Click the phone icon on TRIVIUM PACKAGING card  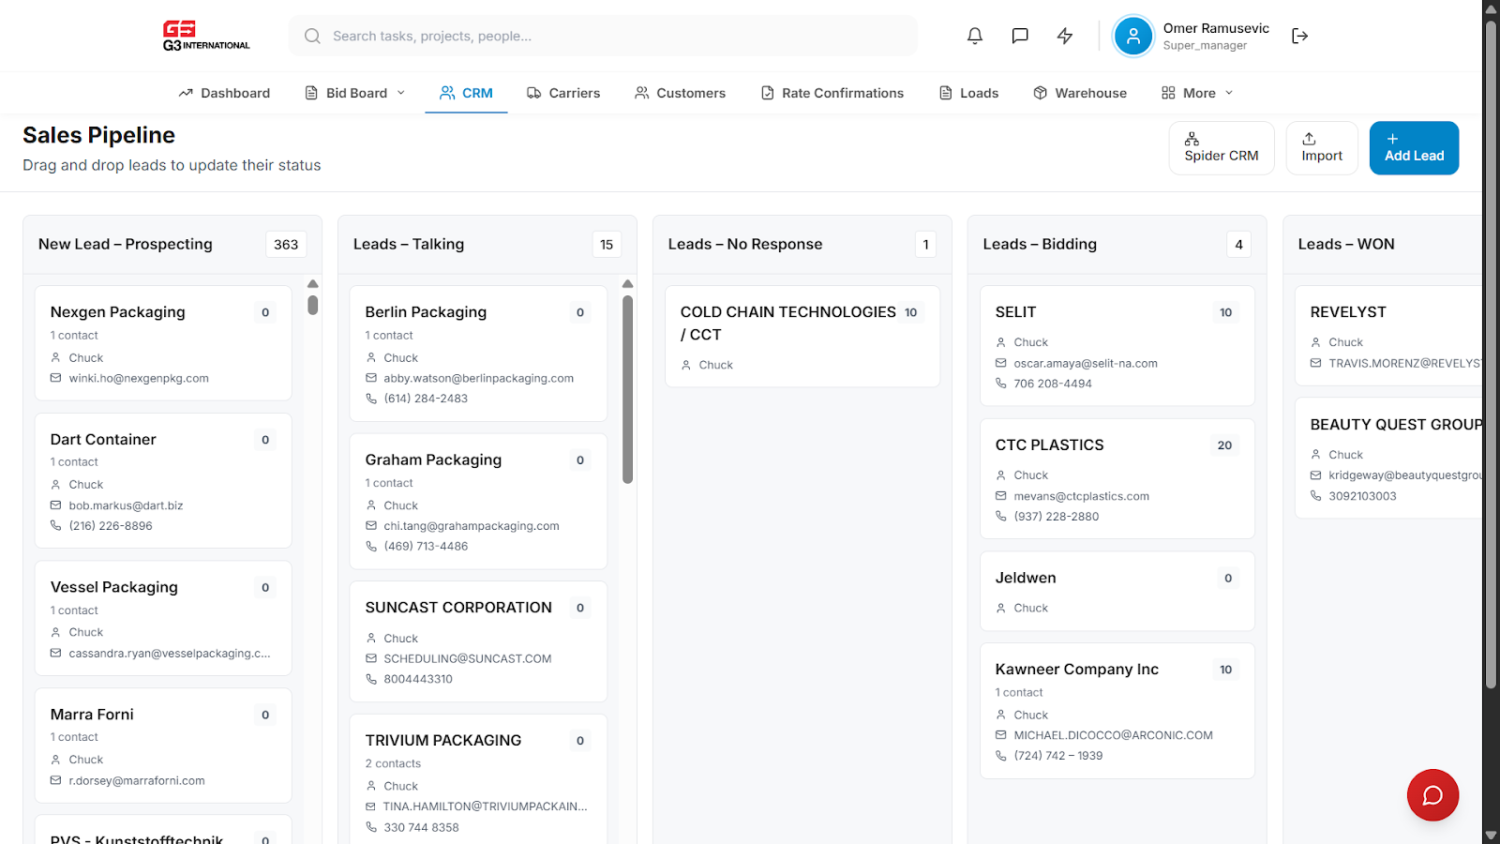click(371, 827)
